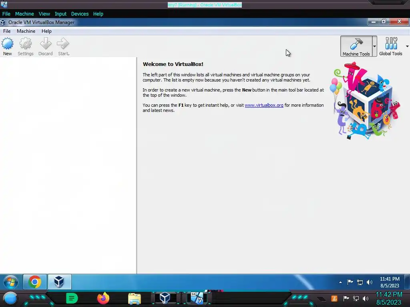
Task: Click the Action Center flag in guest tray
Action: pyautogui.click(x=350, y=282)
